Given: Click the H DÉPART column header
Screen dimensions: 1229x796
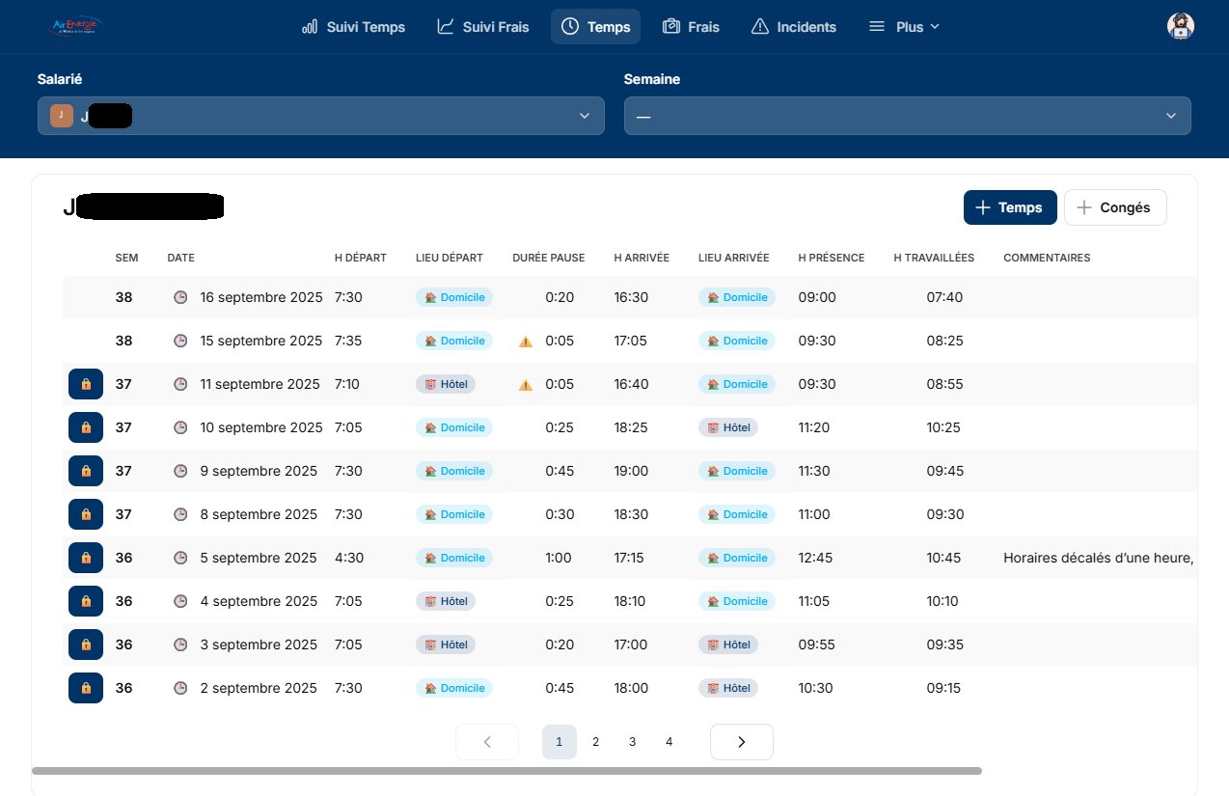Looking at the screenshot, I should (361, 258).
